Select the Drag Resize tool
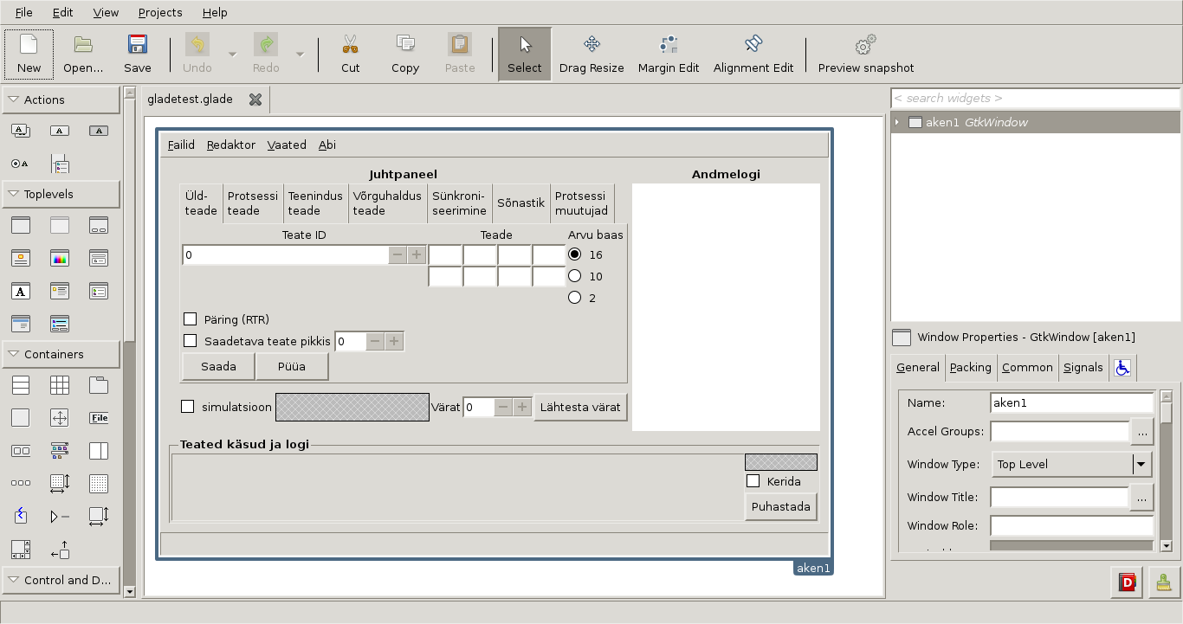This screenshot has height=624, width=1183. pos(591,54)
